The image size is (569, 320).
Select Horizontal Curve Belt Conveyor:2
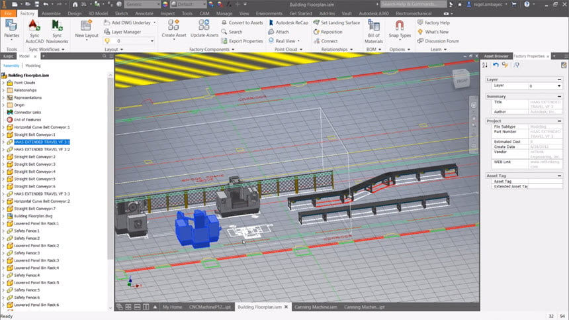coord(42,201)
